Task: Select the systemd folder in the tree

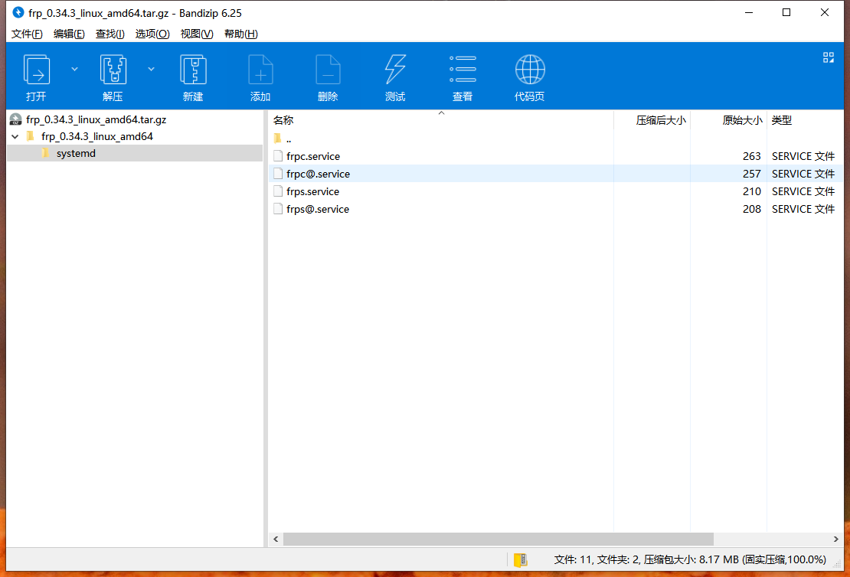Action: click(76, 153)
